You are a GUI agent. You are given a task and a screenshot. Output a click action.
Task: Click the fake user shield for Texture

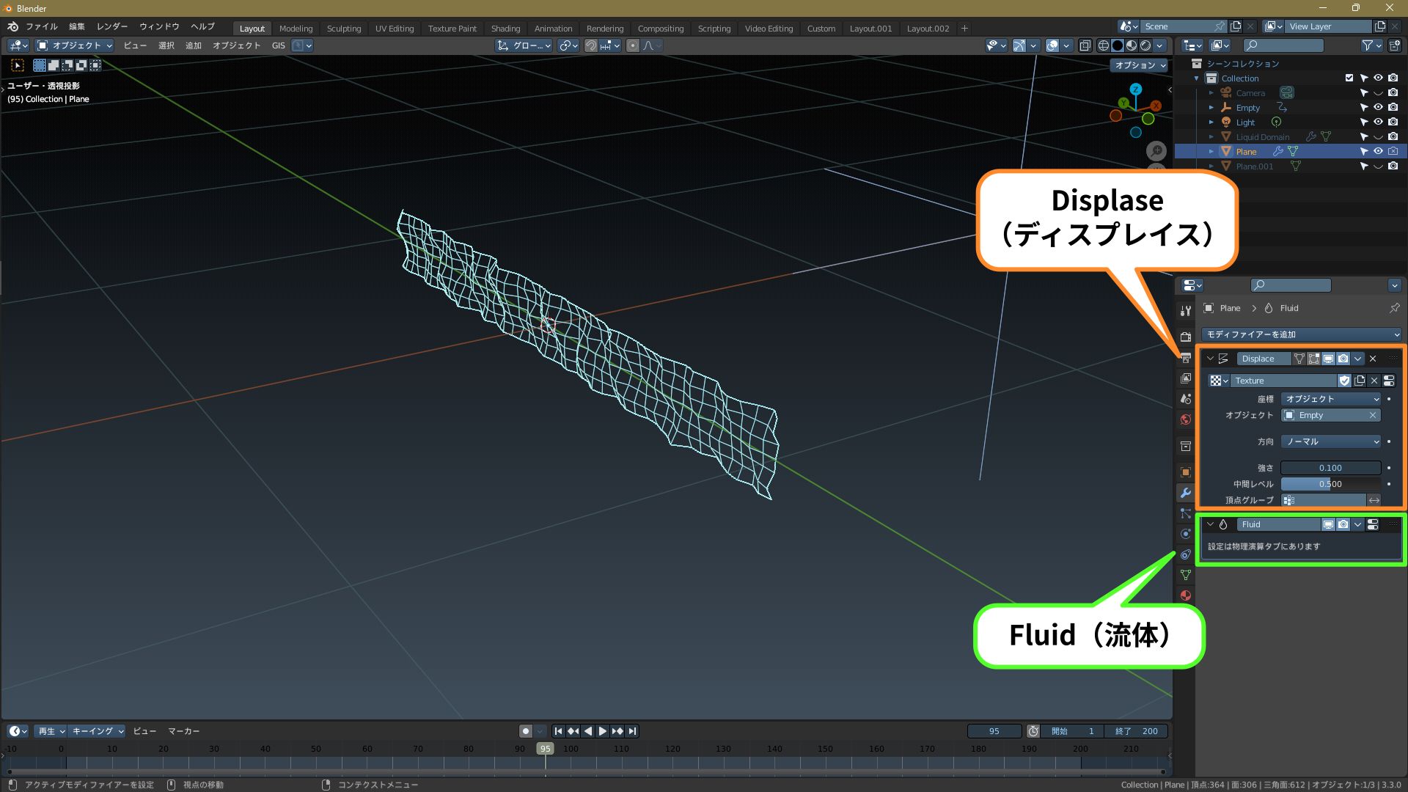(1344, 381)
